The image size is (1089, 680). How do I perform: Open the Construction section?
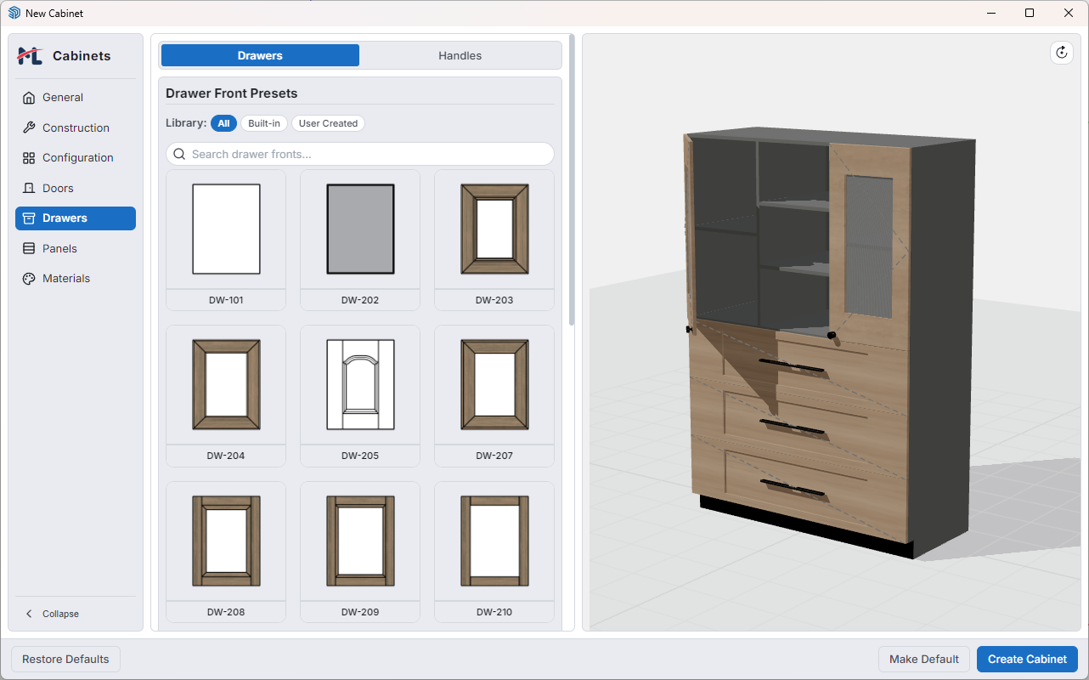click(x=76, y=127)
